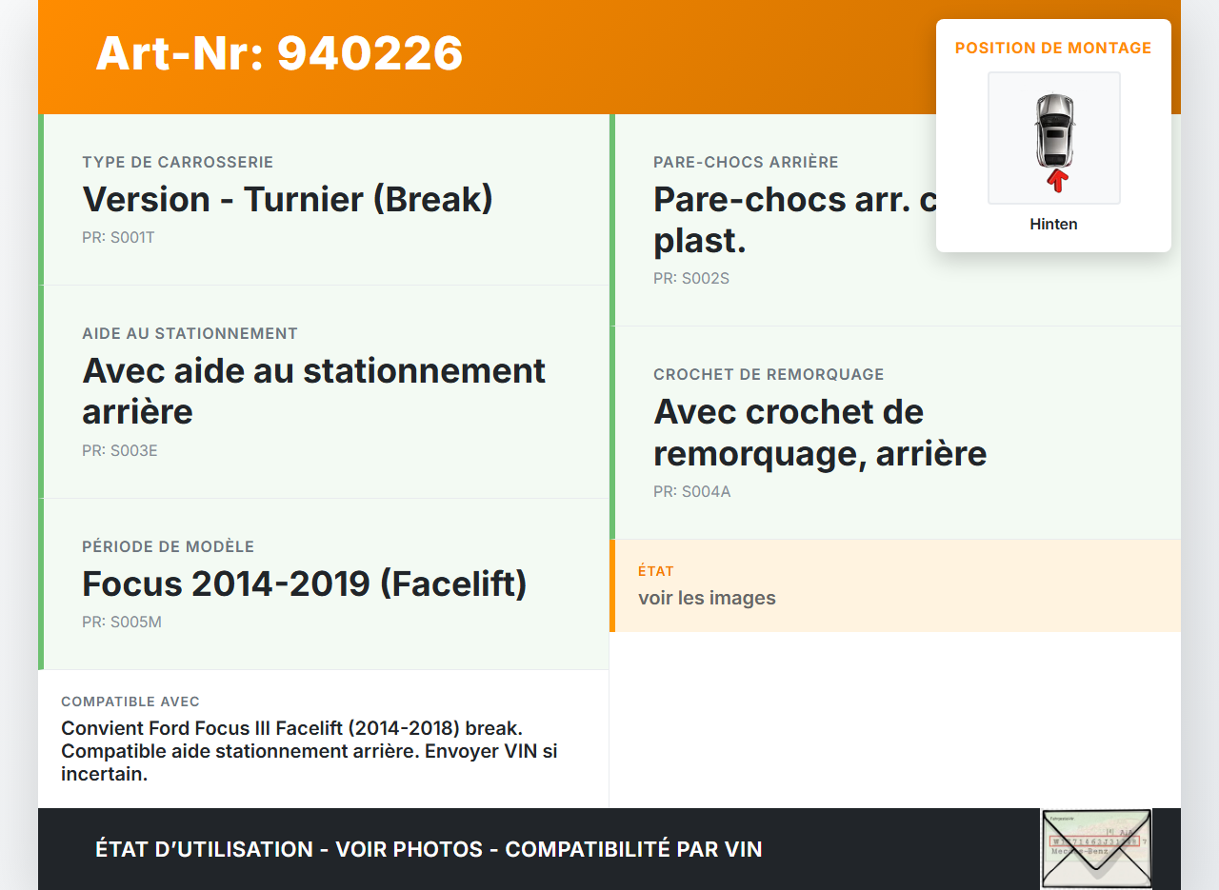Click the footer compatibilité par VIN banner

click(429, 849)
